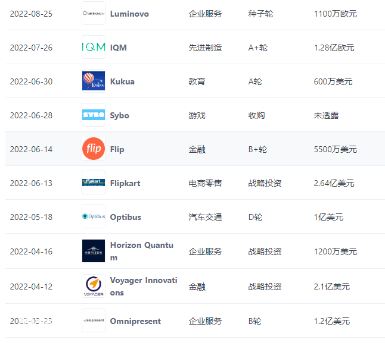Select date 2022-05-18

(31, 217)
